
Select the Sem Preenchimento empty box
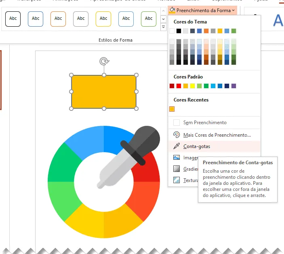177,123
